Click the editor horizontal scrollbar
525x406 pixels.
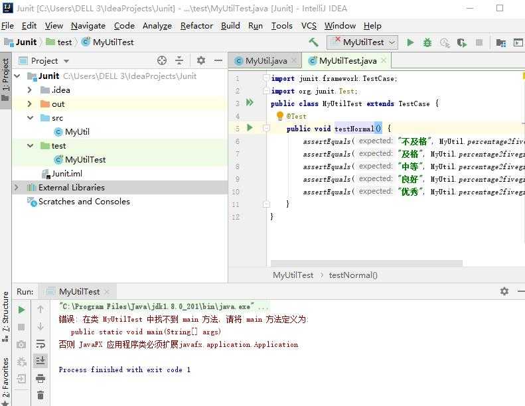366,263
